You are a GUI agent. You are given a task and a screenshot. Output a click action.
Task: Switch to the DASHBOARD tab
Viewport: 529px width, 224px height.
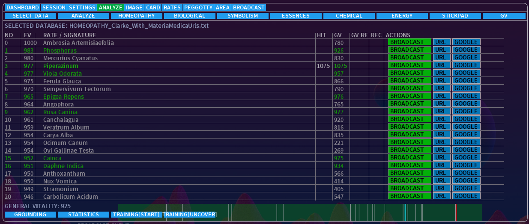point(23,8)
